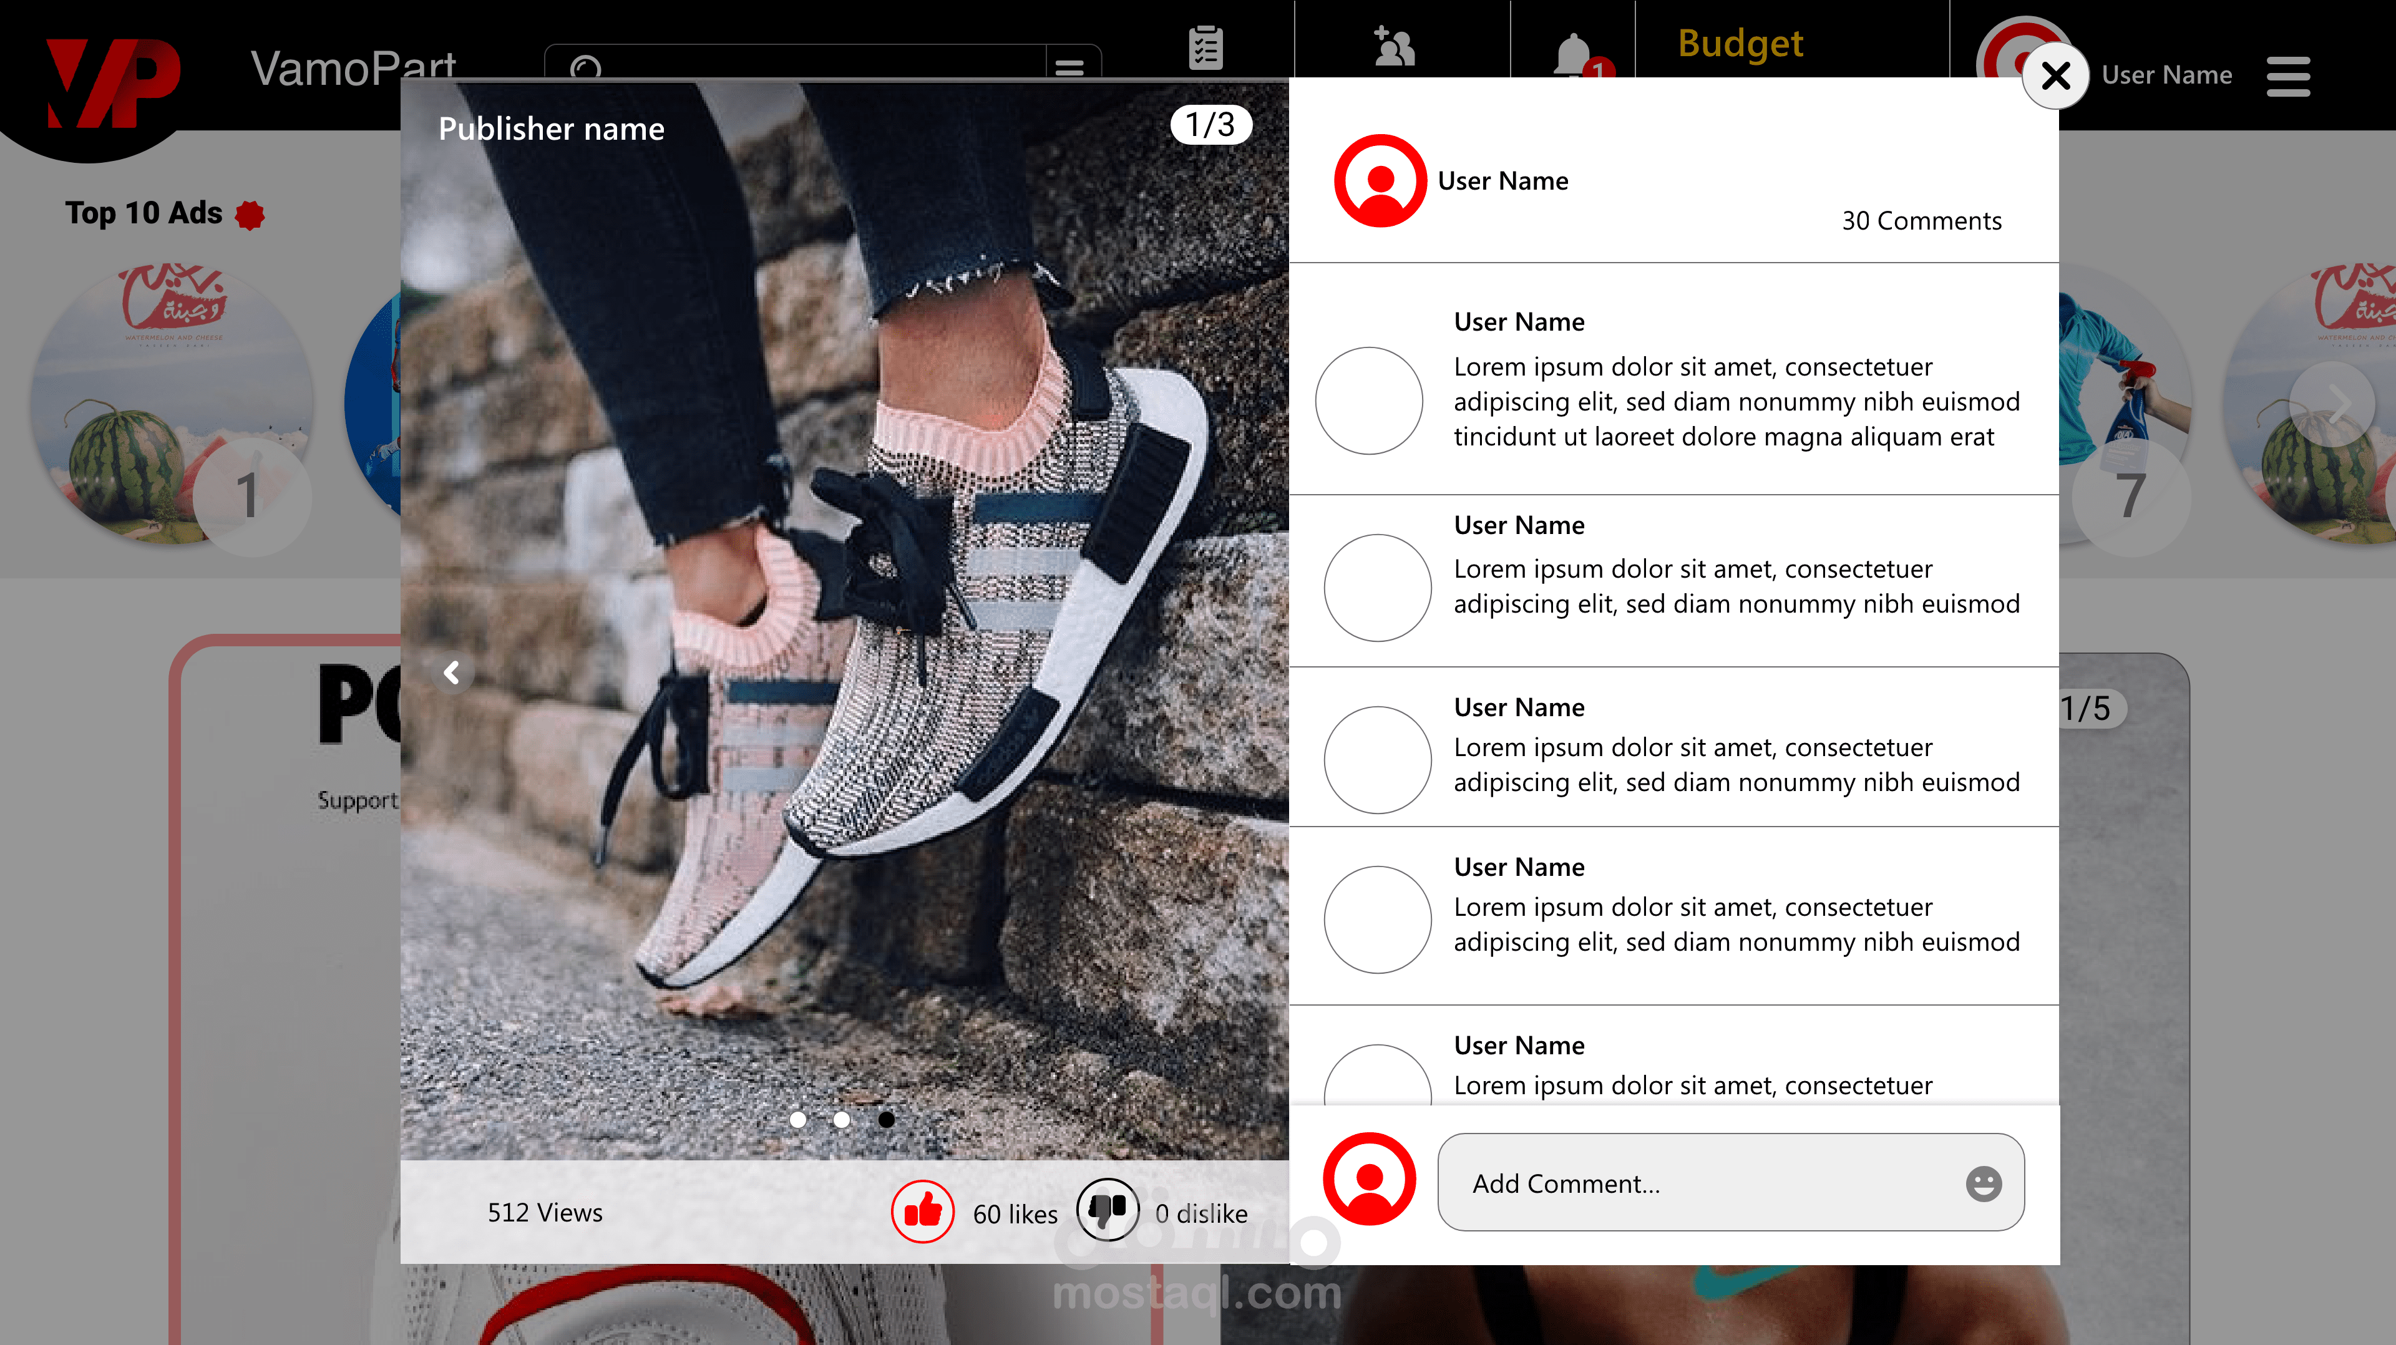
Task: Select the second carousel dot
Action: coord(842,1120)
